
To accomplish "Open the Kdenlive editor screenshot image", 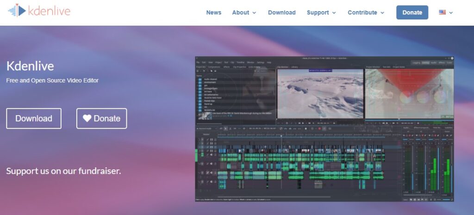I will (324, 129).
